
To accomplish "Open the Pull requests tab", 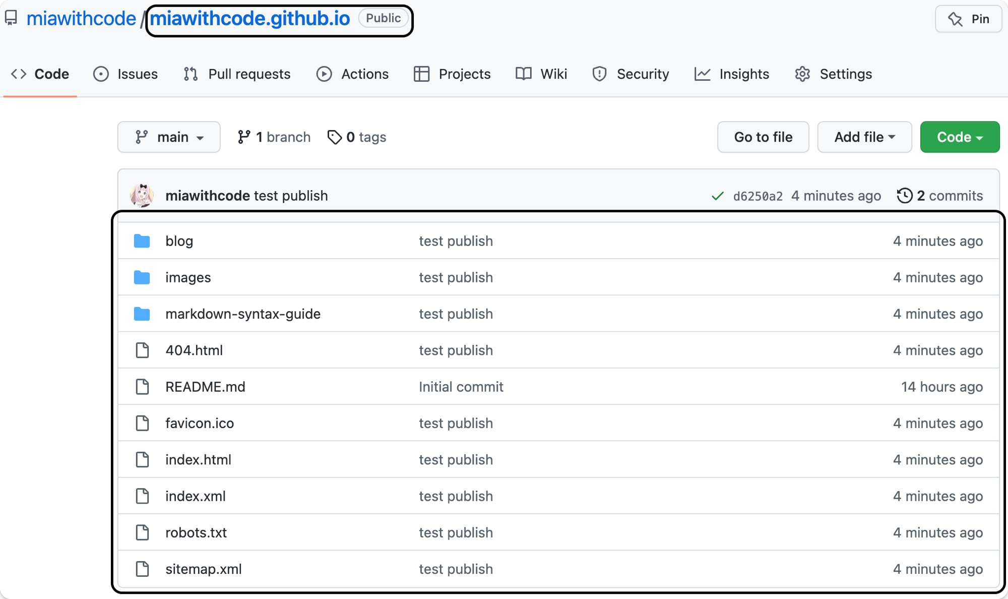I will pyautogui.click(x=237, y=74).
